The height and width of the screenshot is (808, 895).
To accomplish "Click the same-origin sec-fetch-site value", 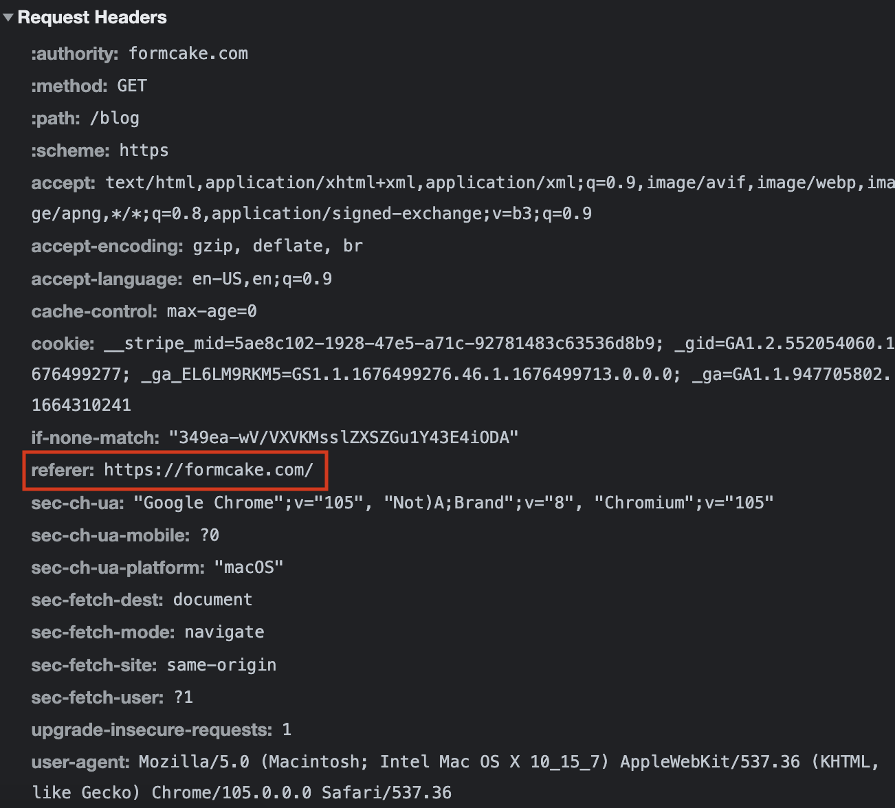I will (221, 665).
